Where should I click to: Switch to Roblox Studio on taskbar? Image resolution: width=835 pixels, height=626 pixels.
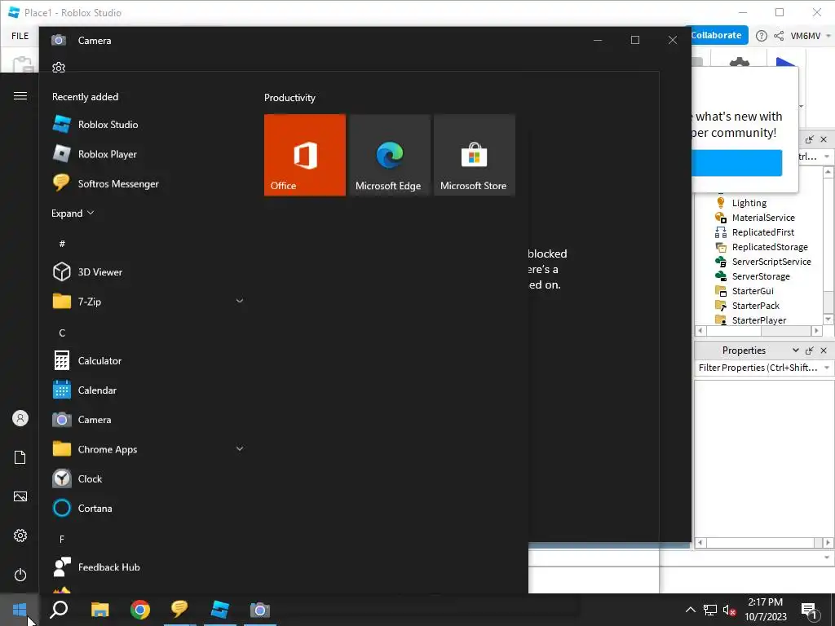[220, 610]
